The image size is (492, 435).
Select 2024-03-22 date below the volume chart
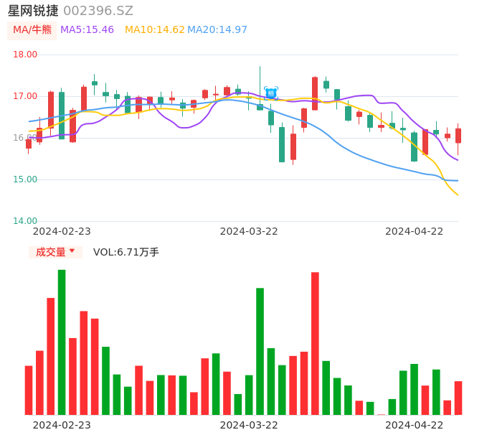point(249,425)
